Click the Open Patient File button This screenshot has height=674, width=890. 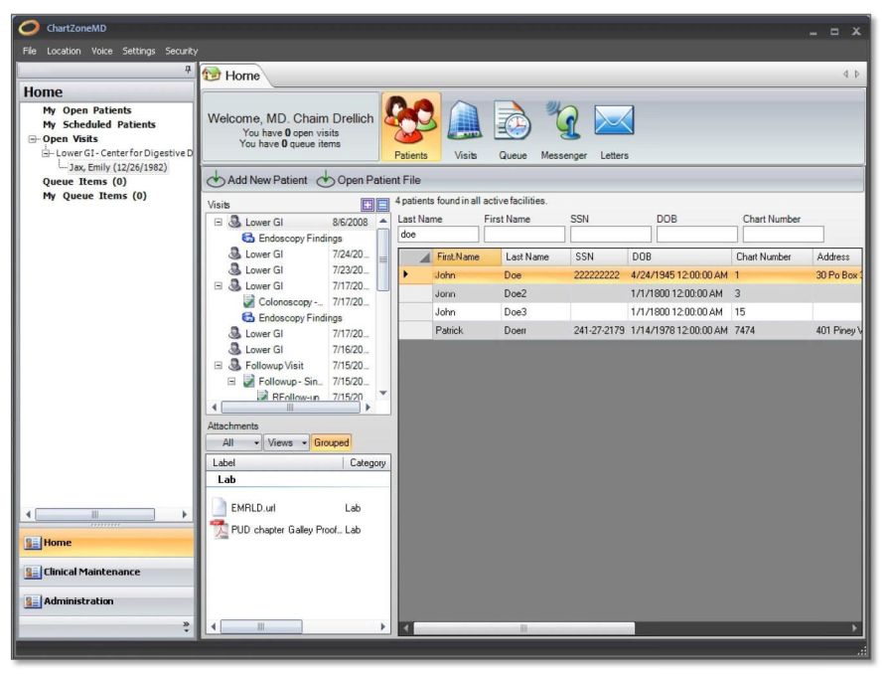pos(369,180)
